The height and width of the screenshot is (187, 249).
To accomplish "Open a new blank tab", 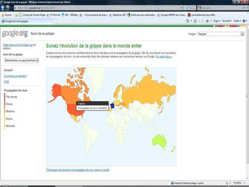I will [55, 21].
